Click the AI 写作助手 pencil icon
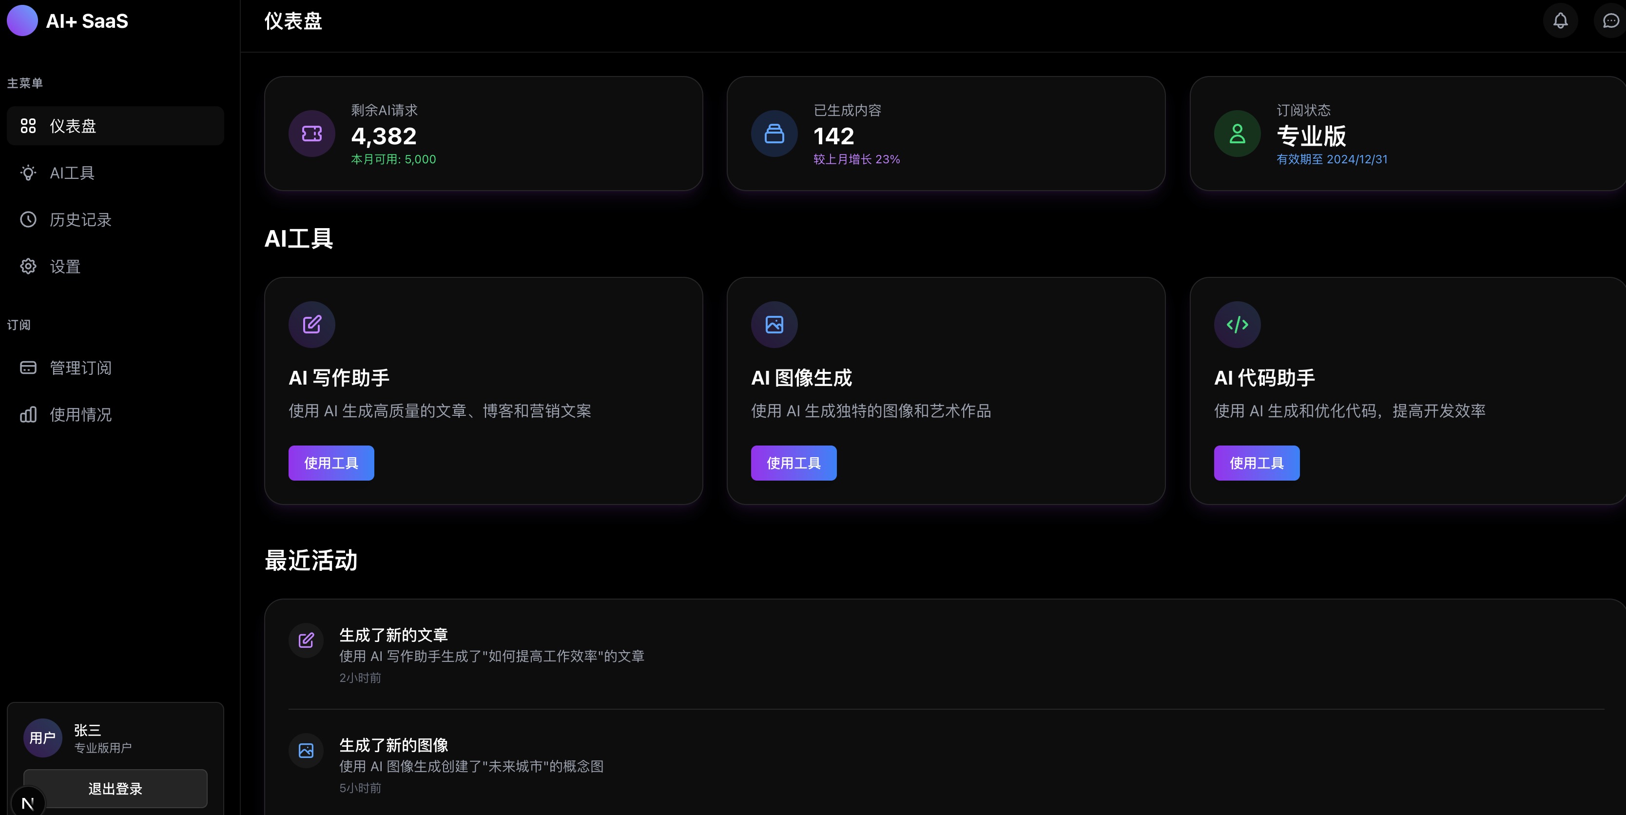 312,325
